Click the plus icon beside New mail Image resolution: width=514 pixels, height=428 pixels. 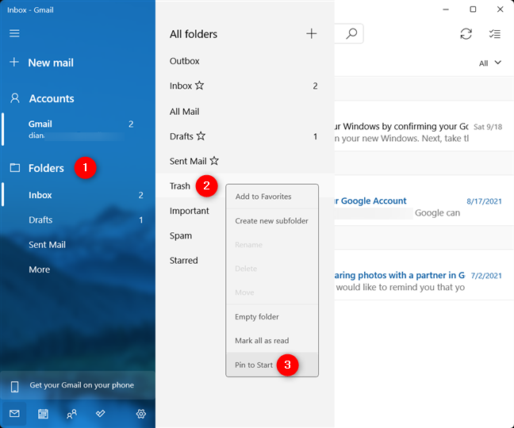(14, 62)
